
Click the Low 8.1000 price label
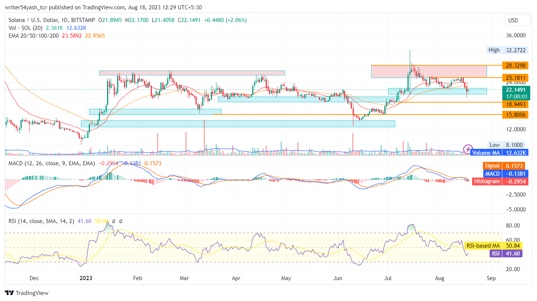point(507,145)
